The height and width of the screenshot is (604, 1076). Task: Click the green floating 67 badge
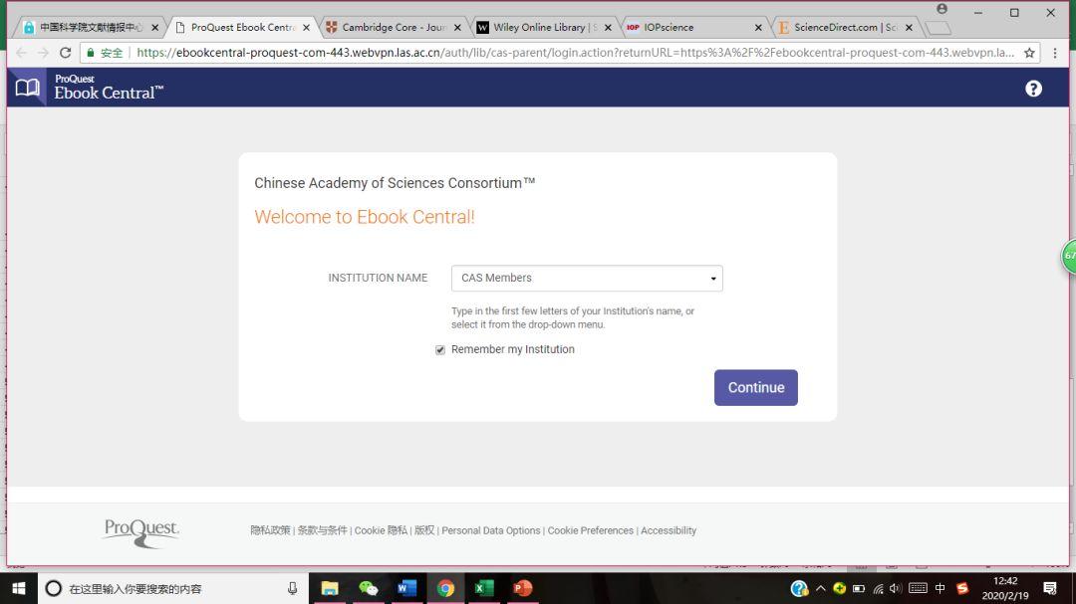pos(1068,256)
